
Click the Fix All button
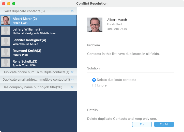(164, 124)
